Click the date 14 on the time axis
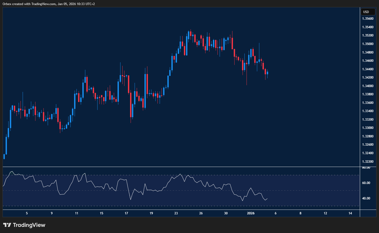The image size is (379, 233). 350,213
